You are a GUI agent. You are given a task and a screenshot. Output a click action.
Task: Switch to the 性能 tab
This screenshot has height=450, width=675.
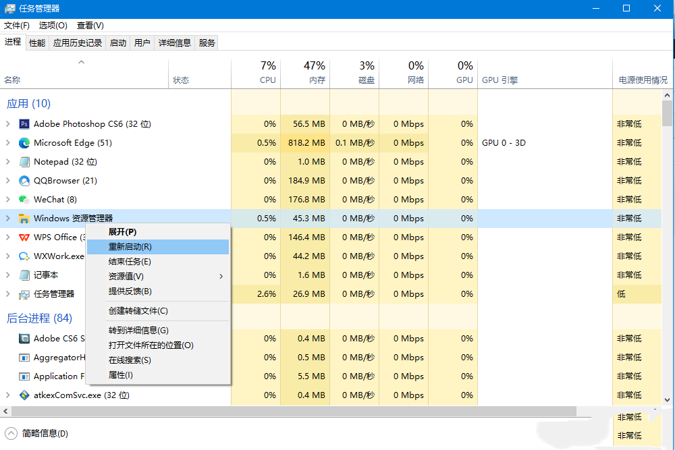(36, 42)
